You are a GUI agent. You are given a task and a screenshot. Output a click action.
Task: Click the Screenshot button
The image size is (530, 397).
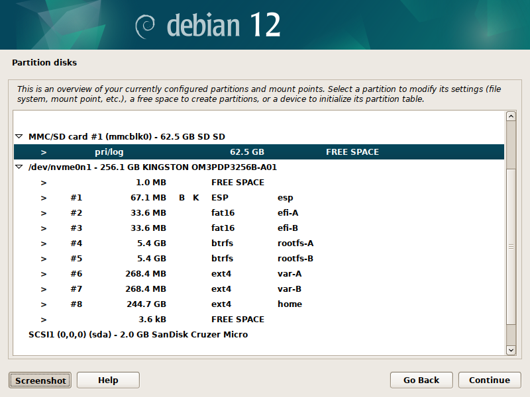[x=40, y=380]
